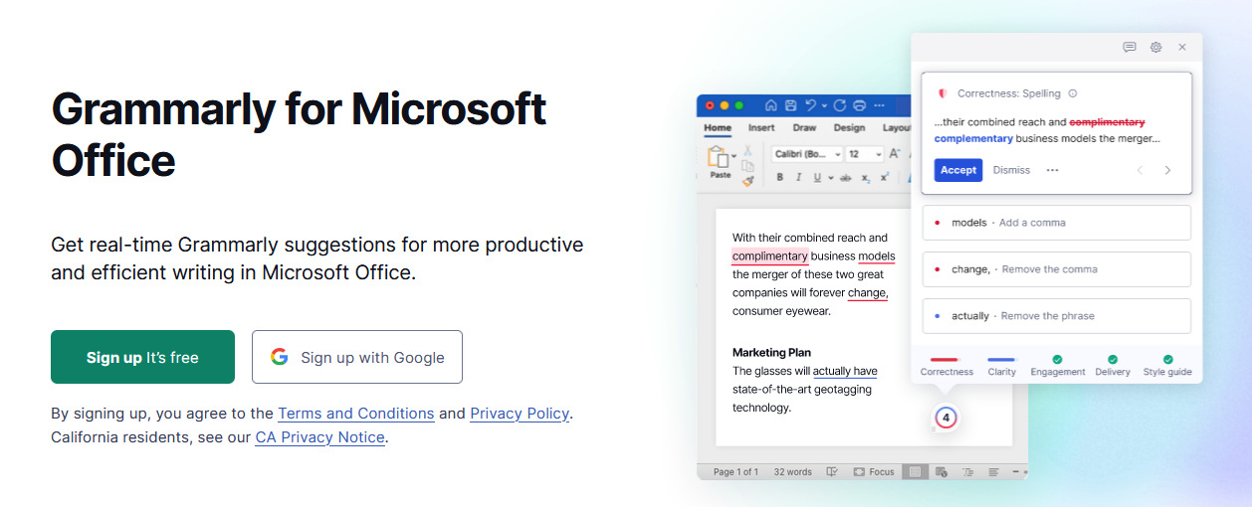Go to the previous suggestion arrow

tap(1141, 170)
